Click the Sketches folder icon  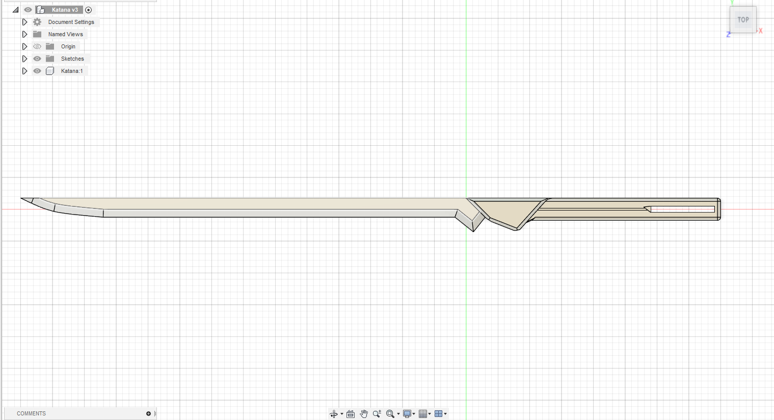(50, 59)
